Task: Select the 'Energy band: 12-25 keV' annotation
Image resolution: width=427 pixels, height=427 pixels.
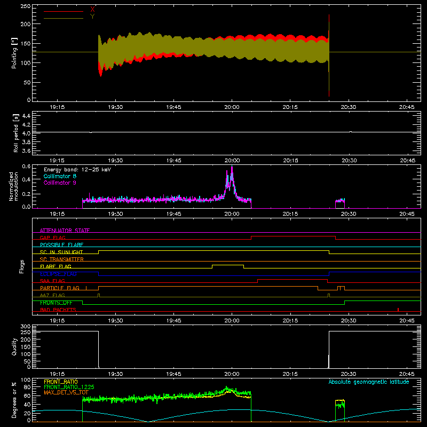Action: coord(77,170)
